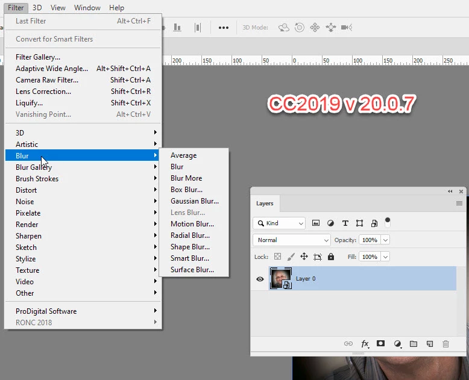Click Link layers icon

tap(348, 343)
